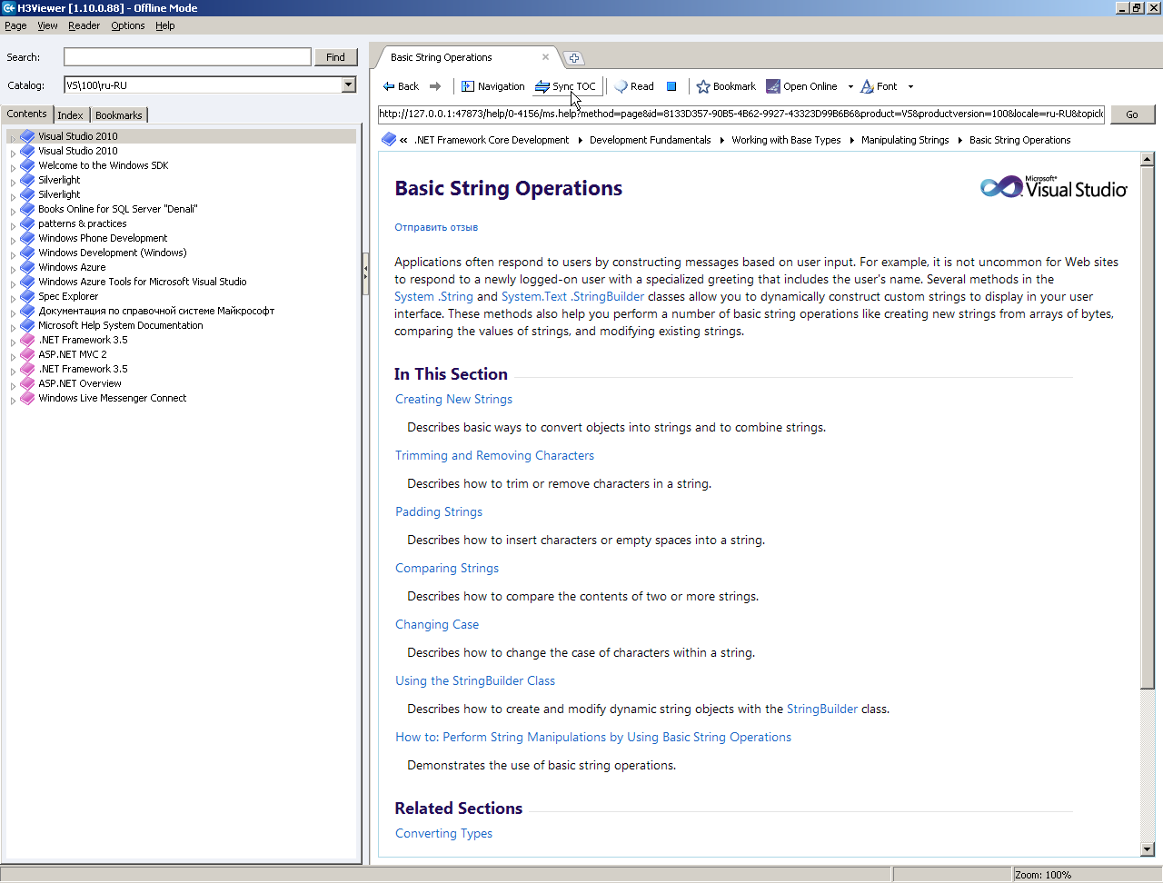Select the Contents tab
This screenshot has height=883, width=1163.
(26, 114)
